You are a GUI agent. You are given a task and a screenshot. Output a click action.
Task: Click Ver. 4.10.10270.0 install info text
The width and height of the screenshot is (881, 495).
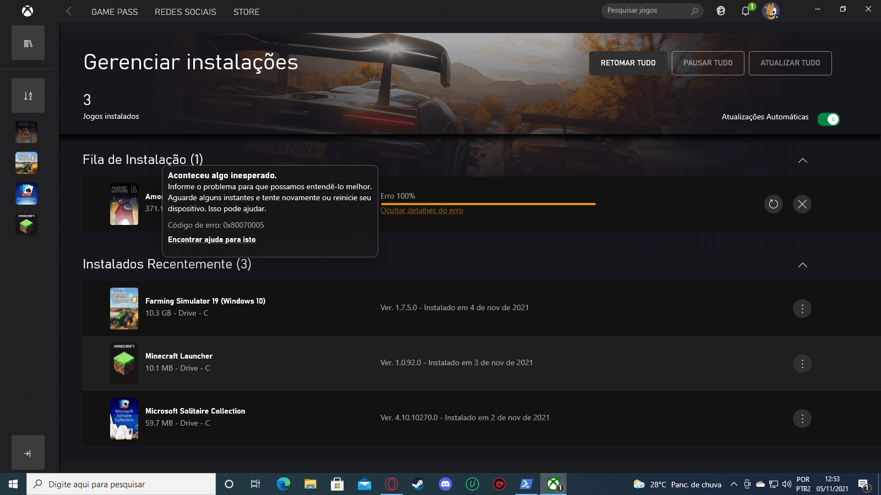click(465, 417)
